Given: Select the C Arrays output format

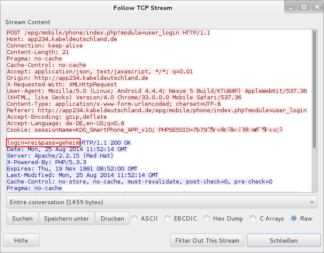Looking at the screenshot, I should point(254,218).
